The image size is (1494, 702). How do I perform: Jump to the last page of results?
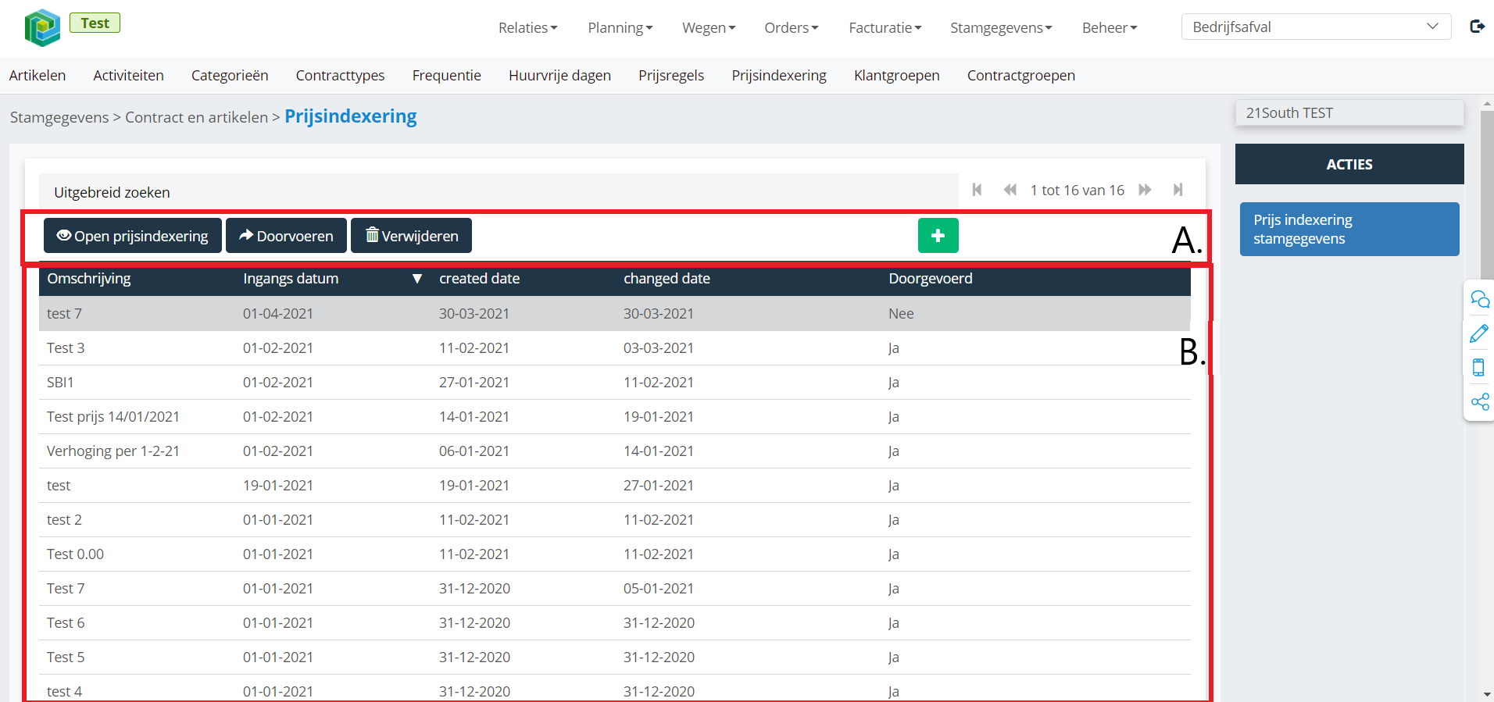click(x=1178, y=190)
